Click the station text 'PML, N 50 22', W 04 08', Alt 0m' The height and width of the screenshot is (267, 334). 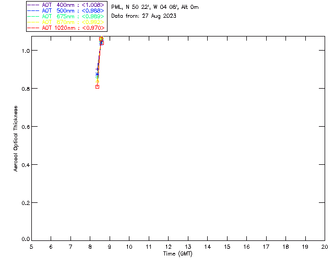coord(155,7)
